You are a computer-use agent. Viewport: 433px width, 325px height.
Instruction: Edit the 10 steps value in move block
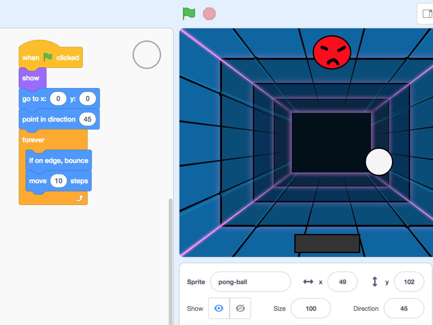coord(58,181)
